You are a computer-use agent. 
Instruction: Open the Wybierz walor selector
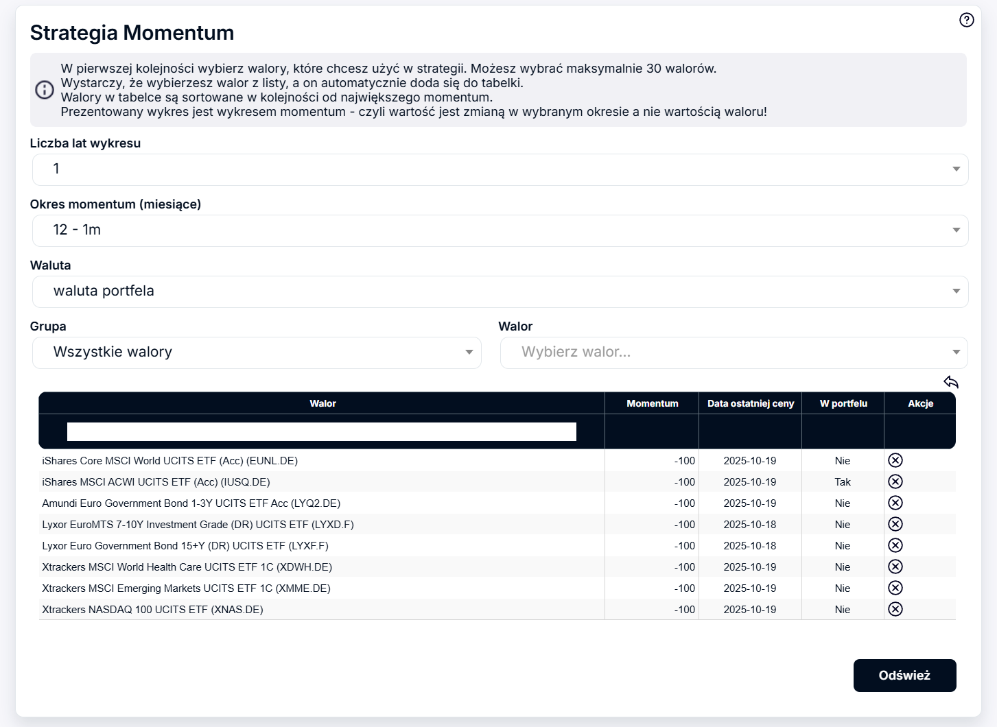coord(733,353)
